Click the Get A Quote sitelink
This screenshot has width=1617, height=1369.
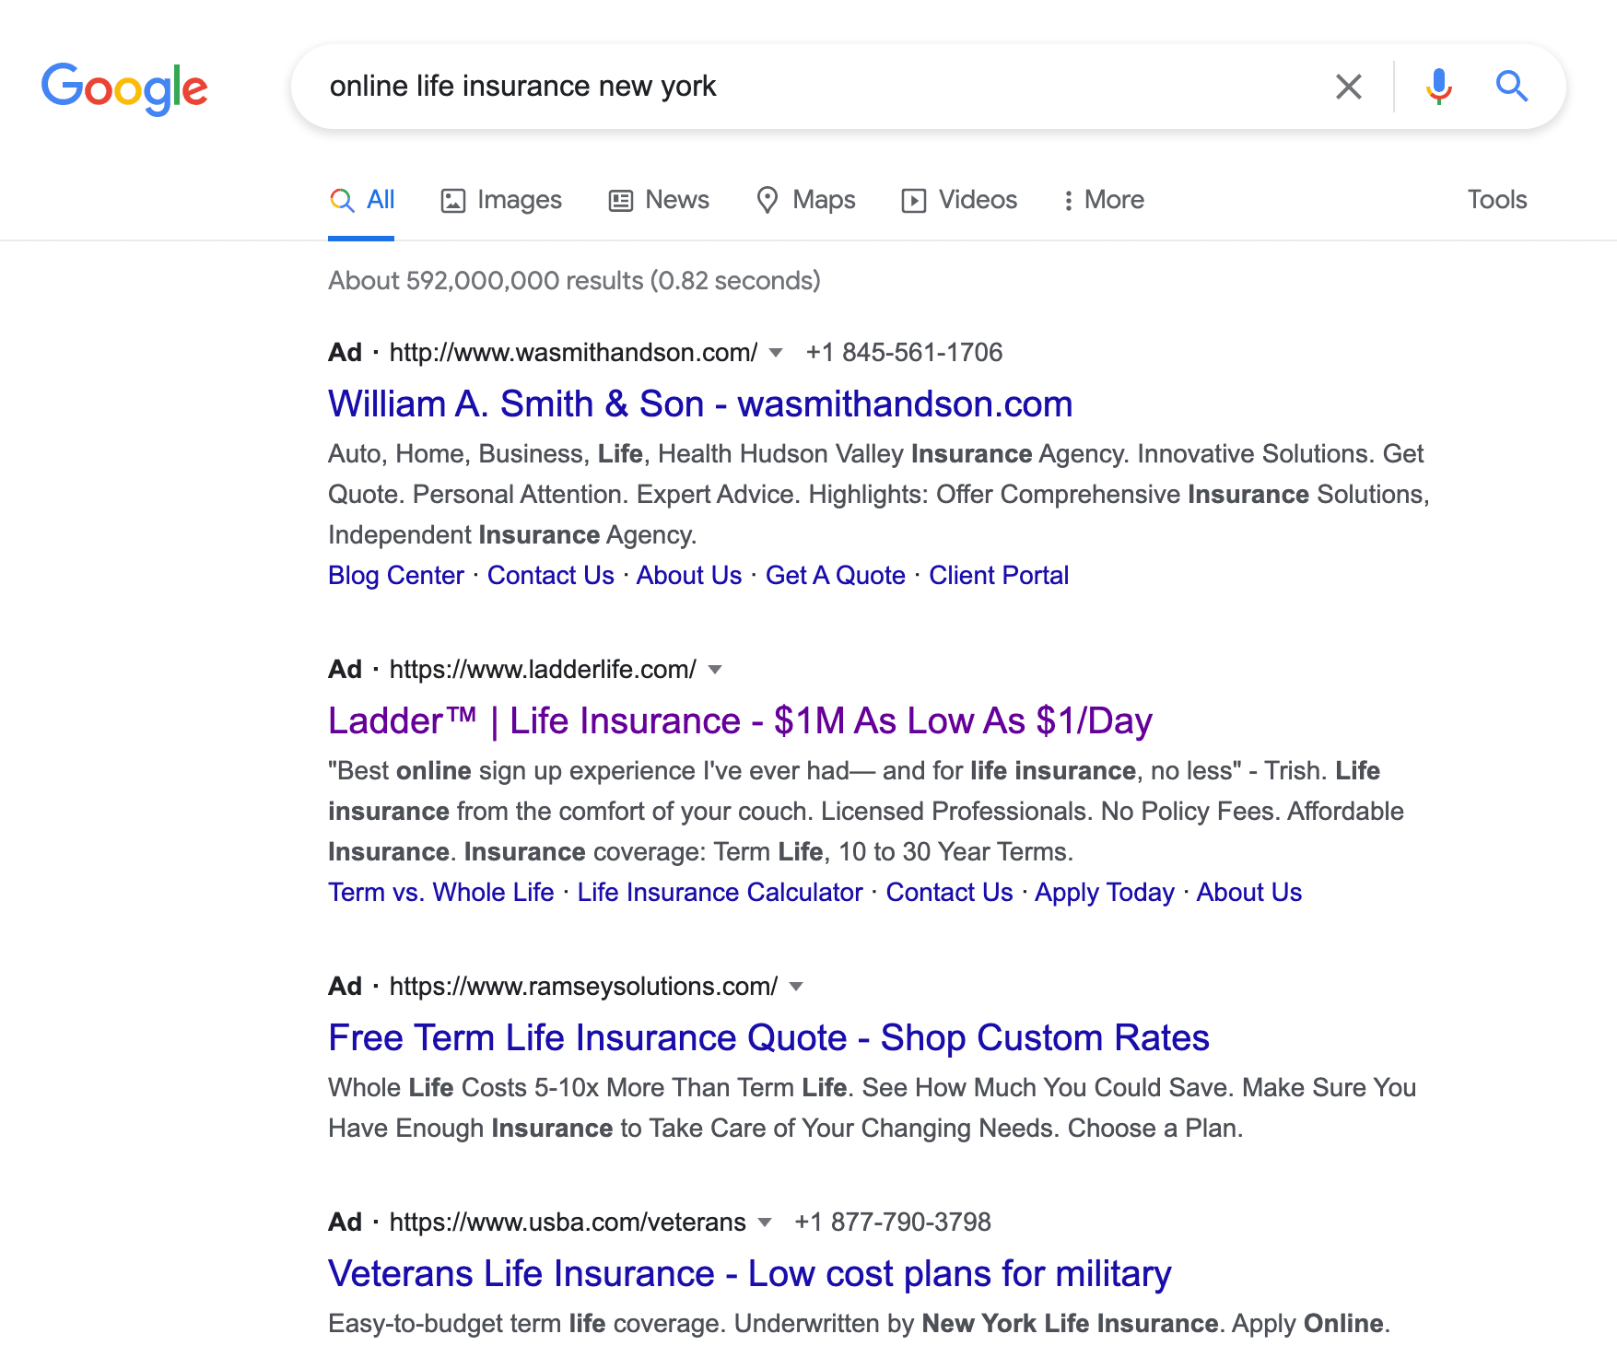tap(835, 575)
